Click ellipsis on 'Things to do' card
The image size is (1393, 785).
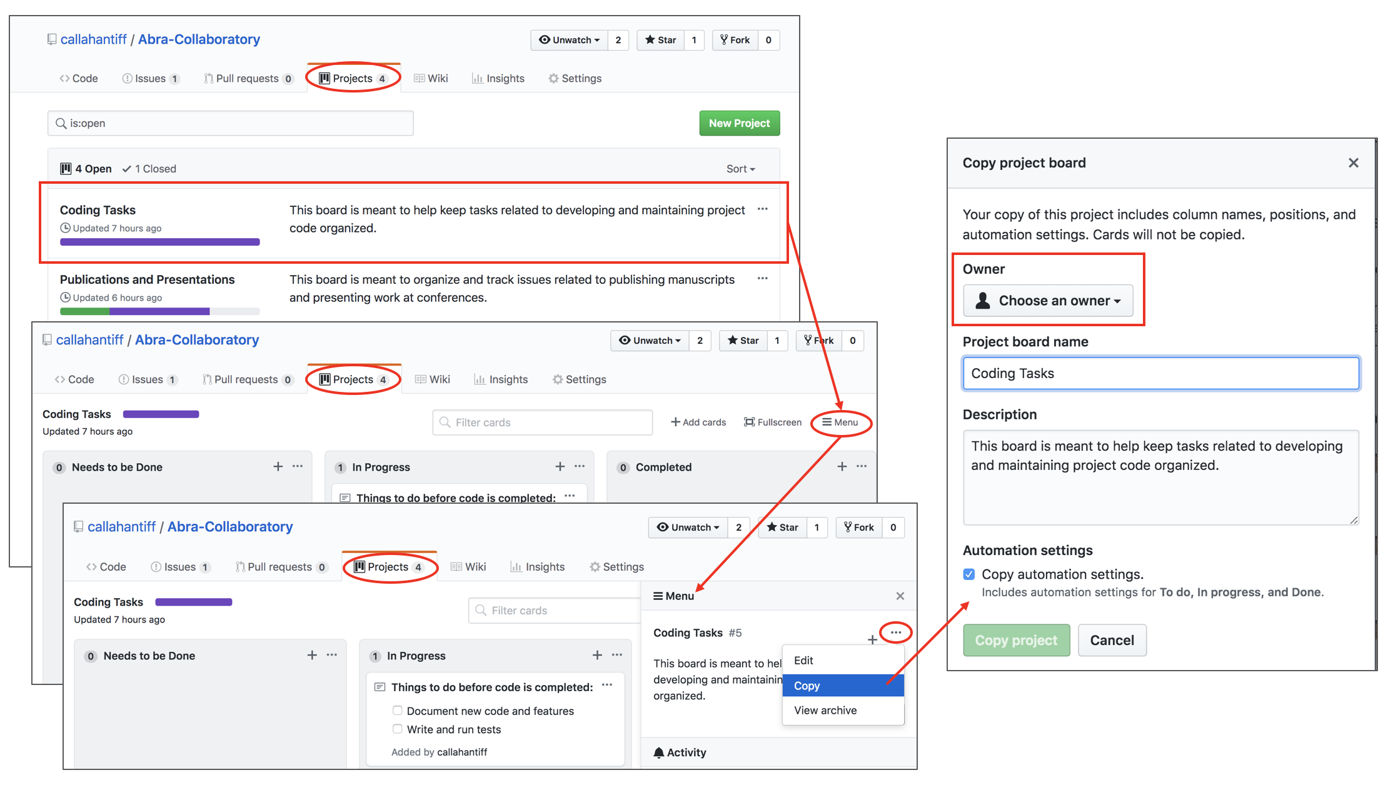[606, 686]
